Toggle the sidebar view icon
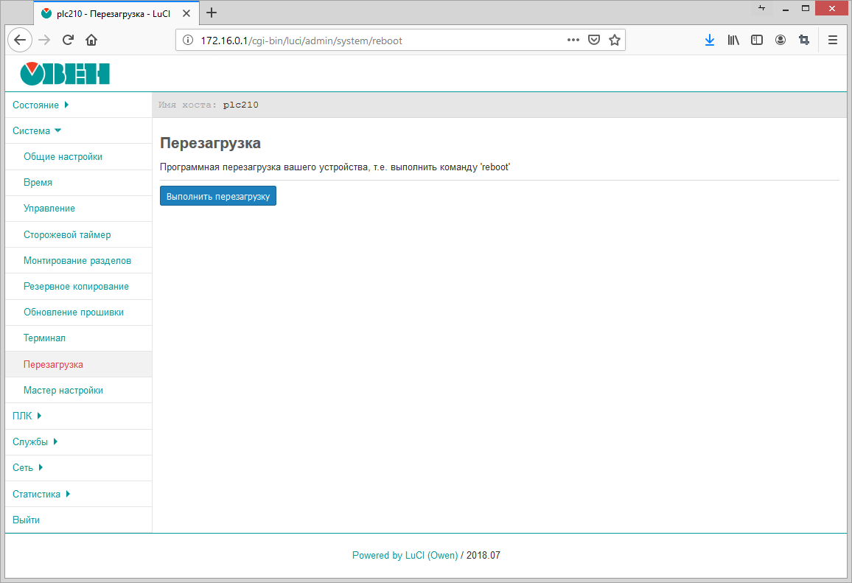 [757, 41]
